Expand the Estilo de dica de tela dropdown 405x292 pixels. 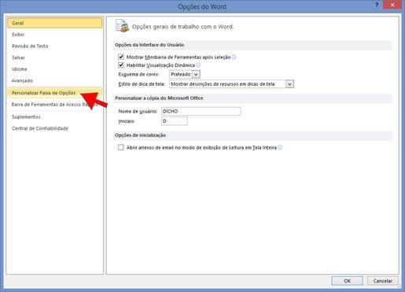(232, 84)
